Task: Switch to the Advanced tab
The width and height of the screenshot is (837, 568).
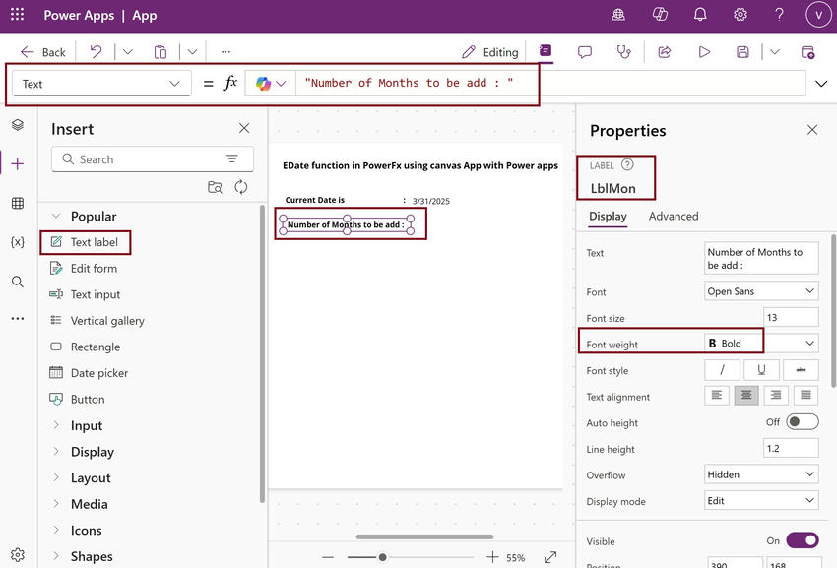Action: coord(674,217)
